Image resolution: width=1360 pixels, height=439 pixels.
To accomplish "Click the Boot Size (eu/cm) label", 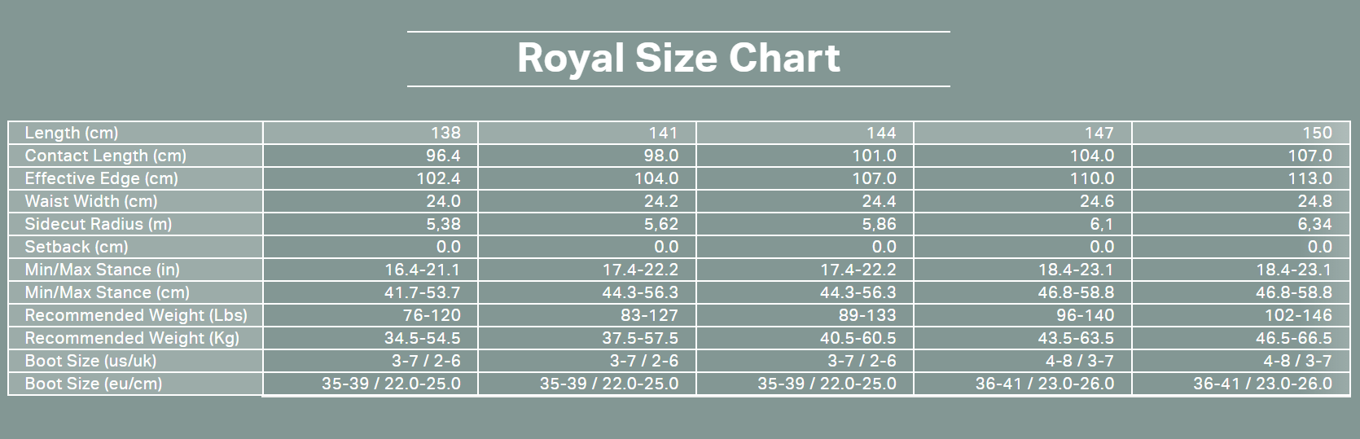I will point(94,384).
